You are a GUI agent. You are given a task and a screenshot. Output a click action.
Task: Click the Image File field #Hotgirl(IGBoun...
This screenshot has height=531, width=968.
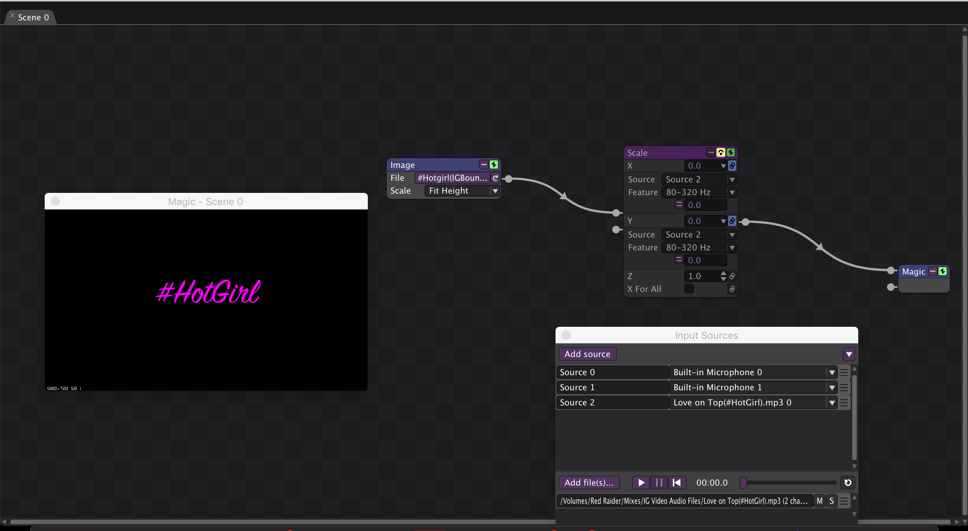[452, 178]
